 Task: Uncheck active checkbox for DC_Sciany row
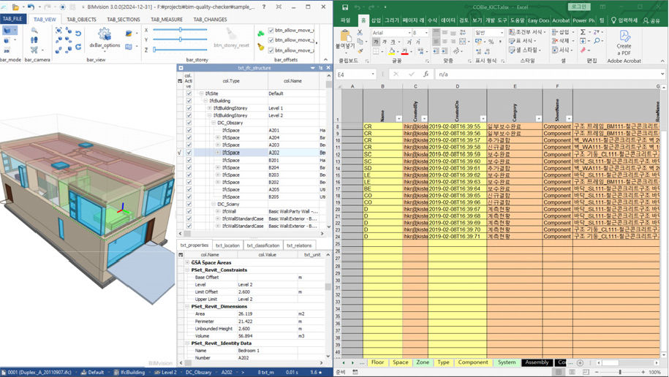(x=189, y=204)
